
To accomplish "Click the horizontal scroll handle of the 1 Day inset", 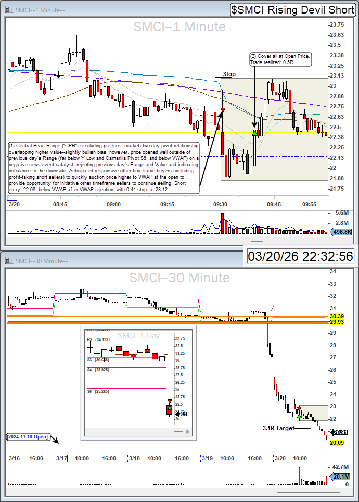I will click(178, 432).
